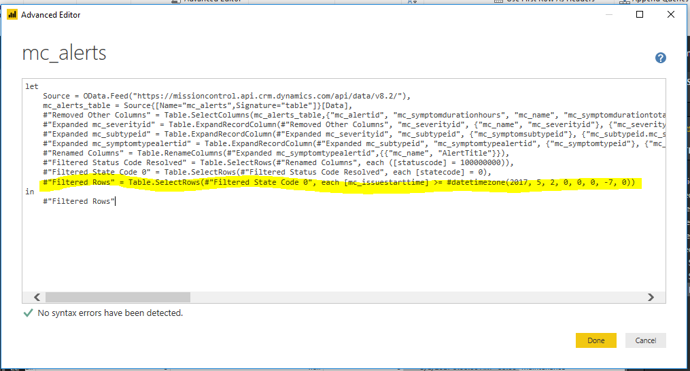Image resolution: width=690 pixels, height=371 pixels.
Task: Click the mc_alerts_table = Source line
Action: pyautogui.click(x=198, y=105)
